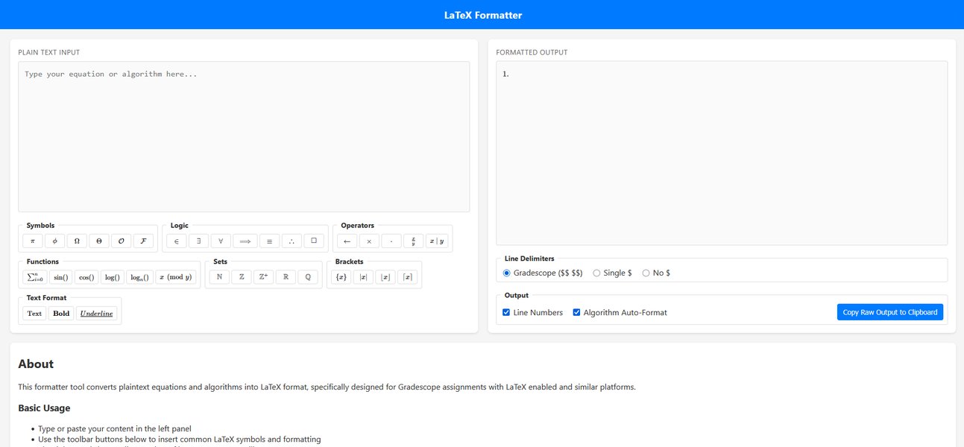Insert the Omega symbol
This screenshot has width=964, height=447.
pyautogui.click(x=77, y=241)
